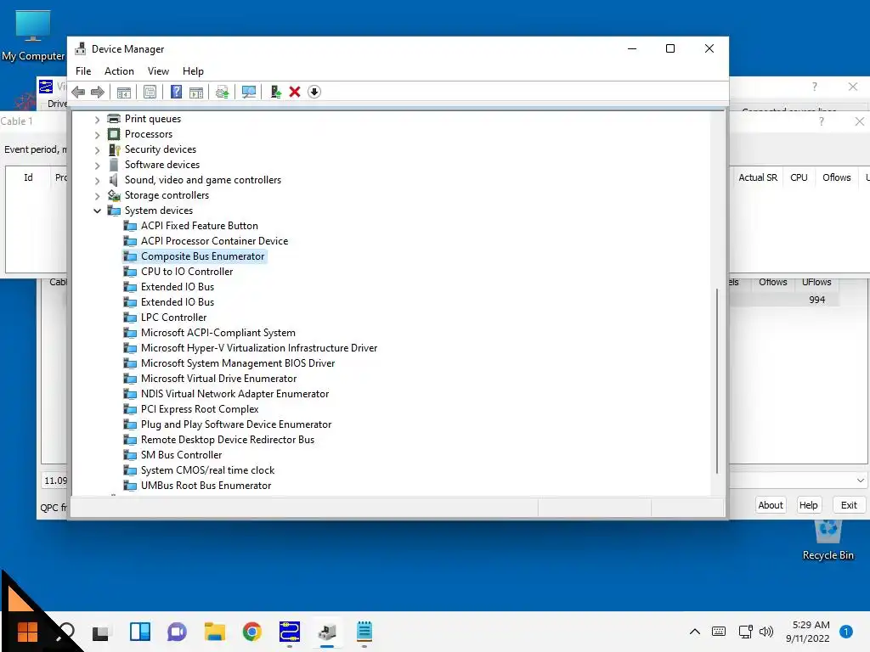Click the volume icon in system tray
Image resolution: width=870 pixels, height=652 pixels.
click(766, 632)
